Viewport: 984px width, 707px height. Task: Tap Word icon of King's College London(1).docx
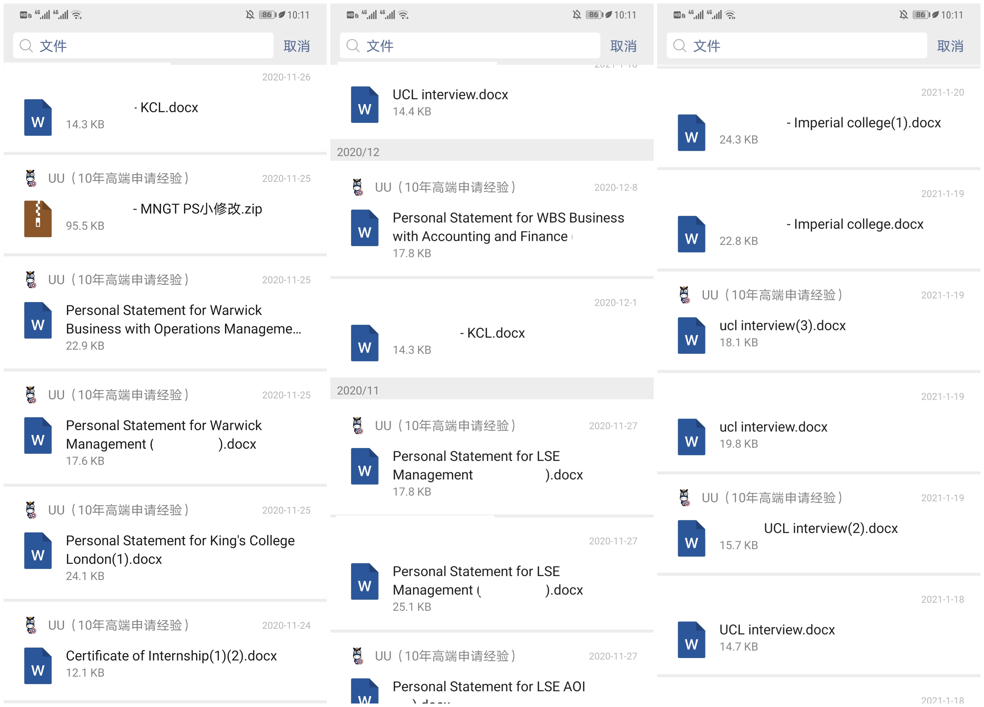coord(38,551)
